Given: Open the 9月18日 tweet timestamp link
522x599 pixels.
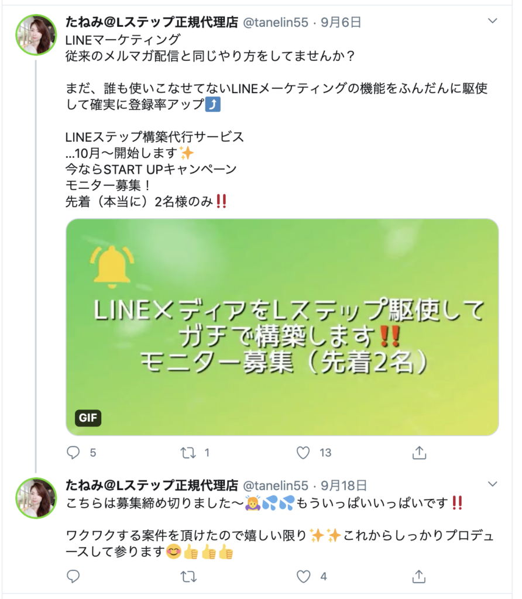Looking at the screenshot, I should (344, 485).
